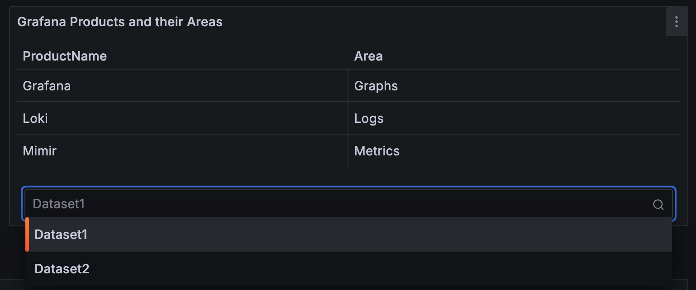The image size is (696, 290).
Task: Click the Dataset1 select input field
Action: coord(317,204)
